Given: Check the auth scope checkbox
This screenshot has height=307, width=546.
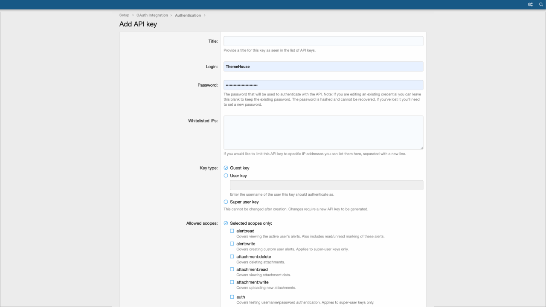Looking at the screenshot, I should [x=232, y=297].
